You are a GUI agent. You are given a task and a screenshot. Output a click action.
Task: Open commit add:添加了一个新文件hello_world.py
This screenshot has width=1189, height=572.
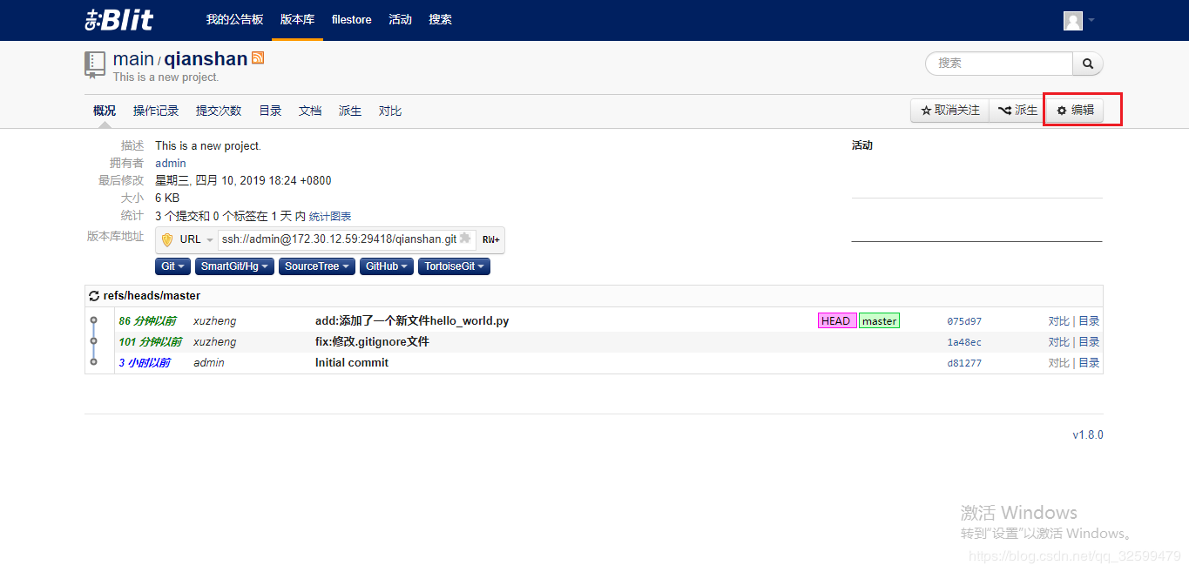coord(412,321)
